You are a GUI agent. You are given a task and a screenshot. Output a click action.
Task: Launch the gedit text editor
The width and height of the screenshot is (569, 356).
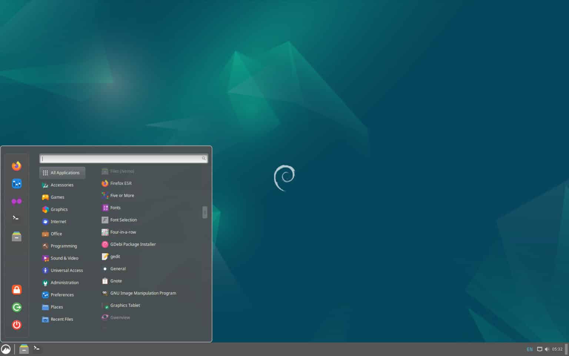tap(115, 256)
